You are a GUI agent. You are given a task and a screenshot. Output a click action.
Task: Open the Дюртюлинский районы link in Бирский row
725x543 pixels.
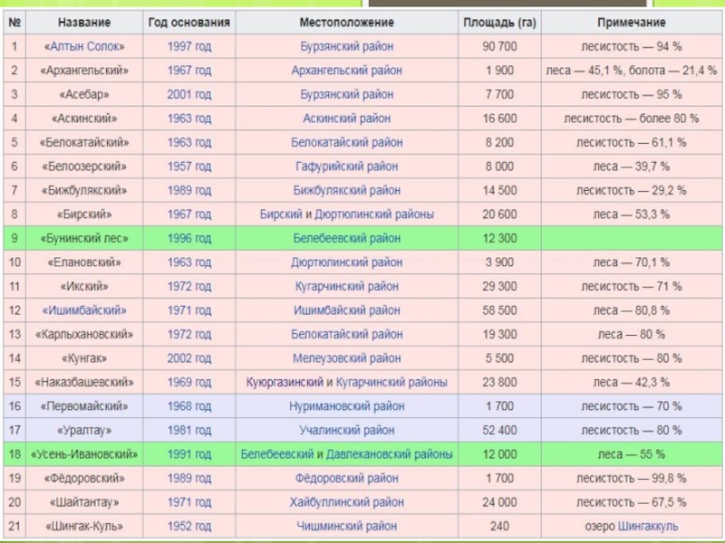pos(374,214)
